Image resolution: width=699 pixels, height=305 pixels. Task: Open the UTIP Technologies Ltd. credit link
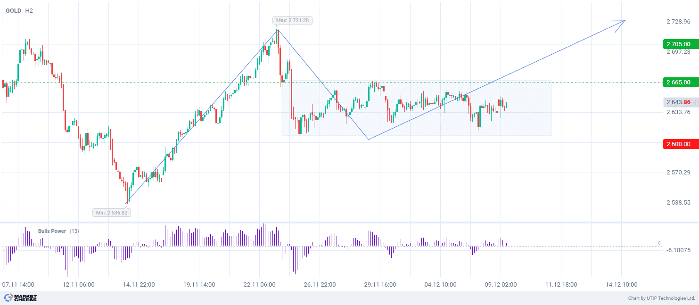click(661, 298)
